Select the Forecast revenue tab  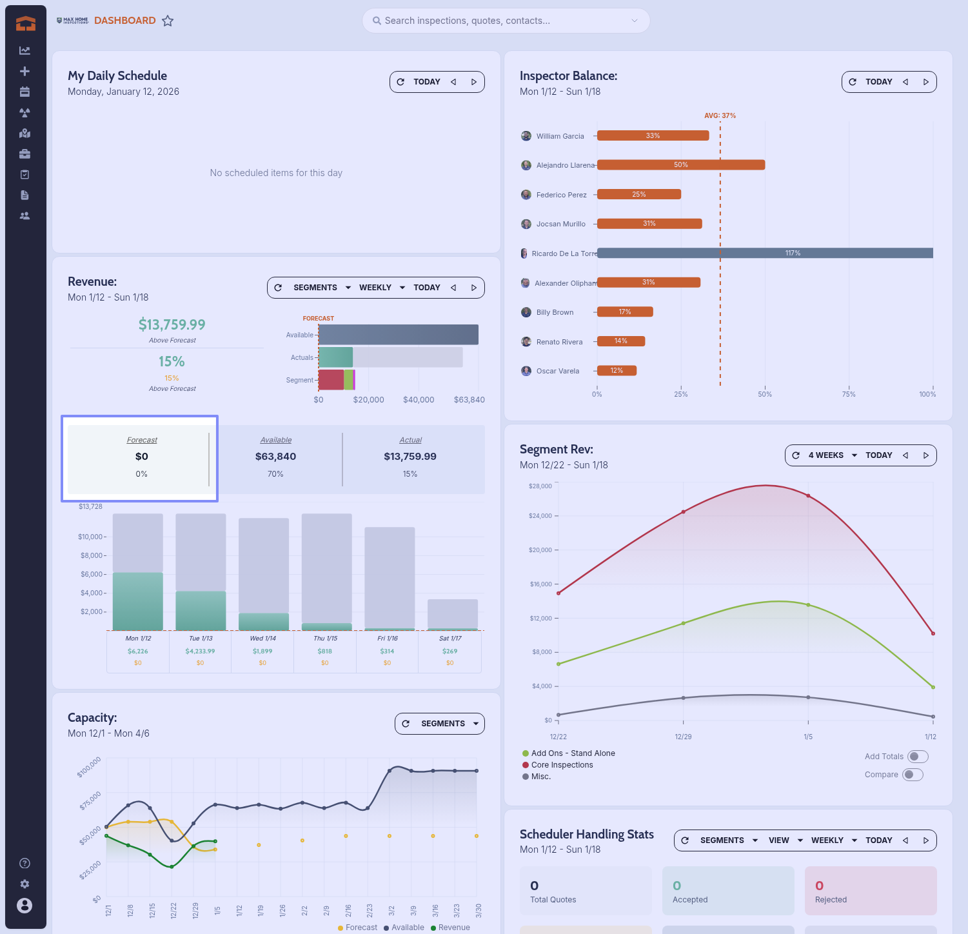tap(142, 457)
